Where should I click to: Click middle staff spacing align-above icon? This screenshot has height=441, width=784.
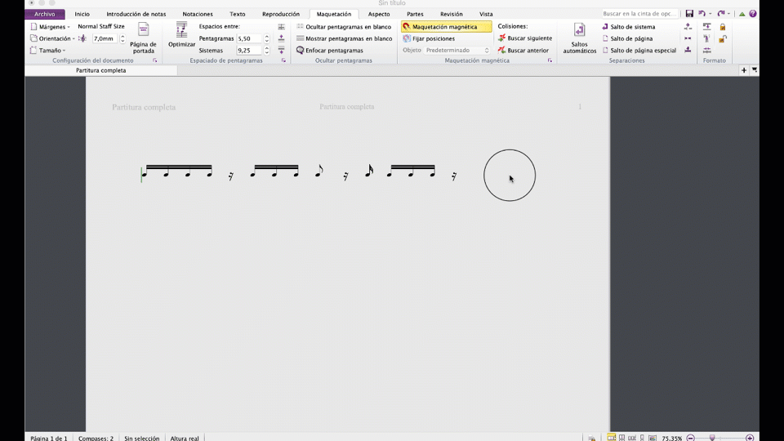click(x=282, y=38)
